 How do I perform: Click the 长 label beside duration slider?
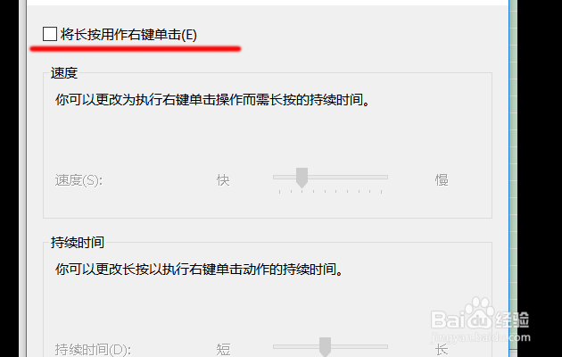click(x=442, y=350)
